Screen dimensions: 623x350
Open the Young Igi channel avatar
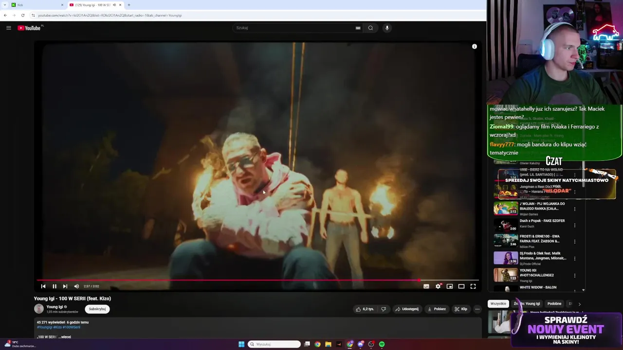pos(39,309)
